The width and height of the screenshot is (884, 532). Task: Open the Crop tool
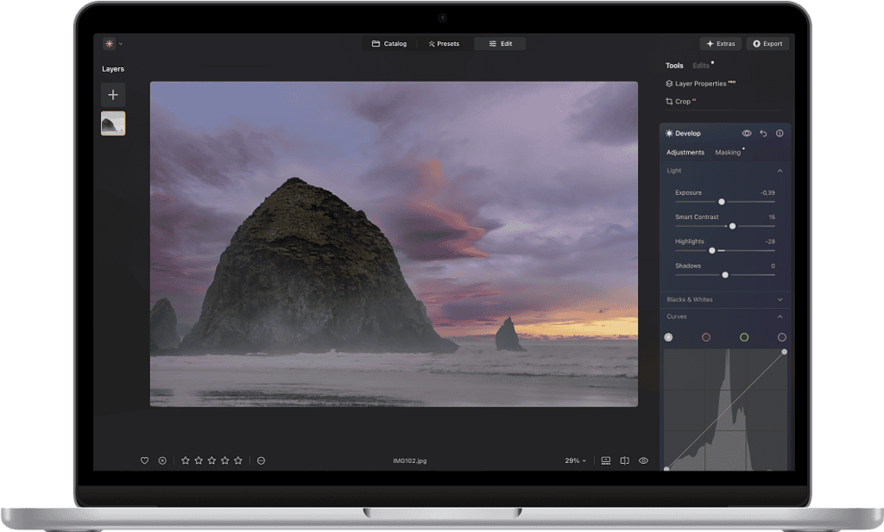click(x=680, y=102)
